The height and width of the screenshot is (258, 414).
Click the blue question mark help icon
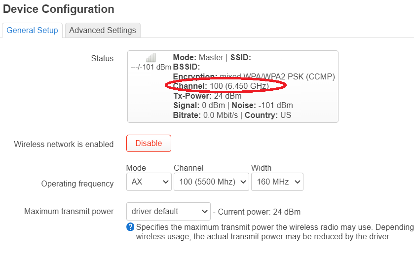point(130,227)
